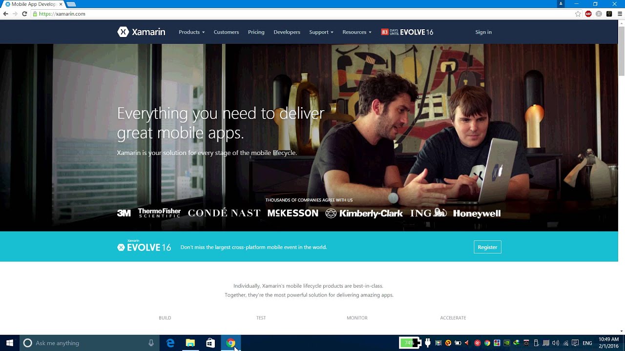Click the NVIDIA tray icon
This screenshot has width=625, height=351.
click(506, 343)
